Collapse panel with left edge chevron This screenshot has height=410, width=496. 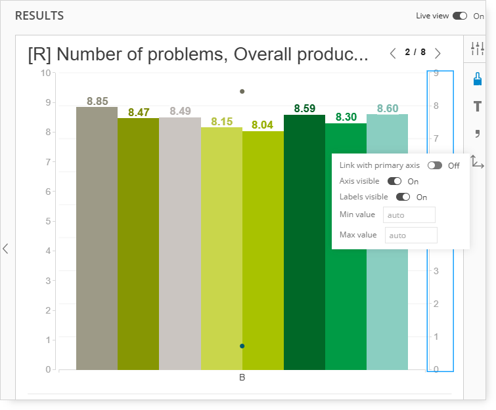click(x=5, y=249)
